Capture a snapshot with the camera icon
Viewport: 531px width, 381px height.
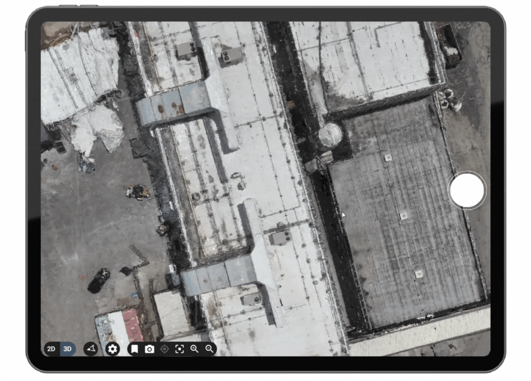pyautogui.click(x=149, y=349)
